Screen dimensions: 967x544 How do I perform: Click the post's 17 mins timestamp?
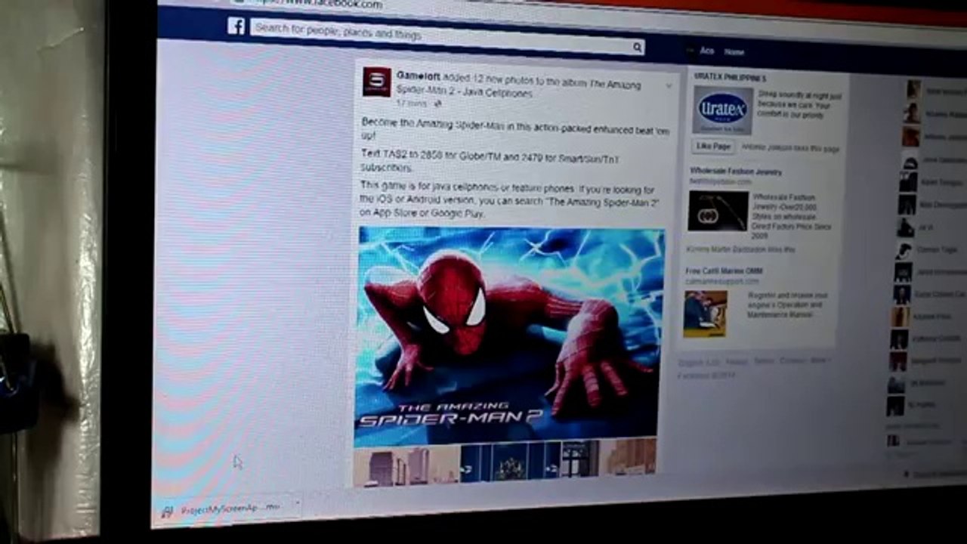412,103
